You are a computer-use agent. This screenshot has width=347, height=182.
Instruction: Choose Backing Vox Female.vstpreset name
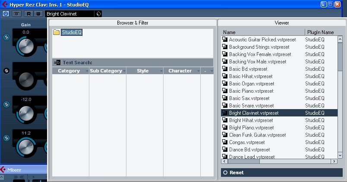coord(260,54)
